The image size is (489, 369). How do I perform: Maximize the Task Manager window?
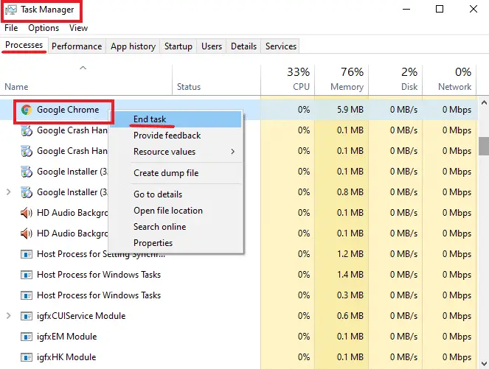point(440,9)
